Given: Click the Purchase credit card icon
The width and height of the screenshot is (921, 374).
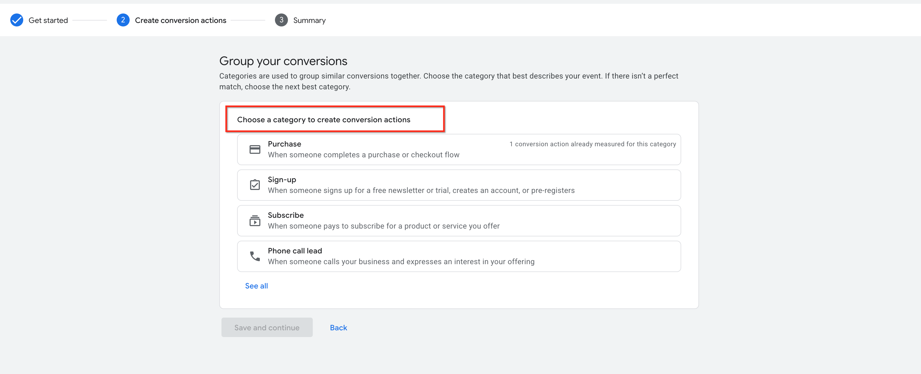Looking at the screenshot, I should tap(255, 149).
